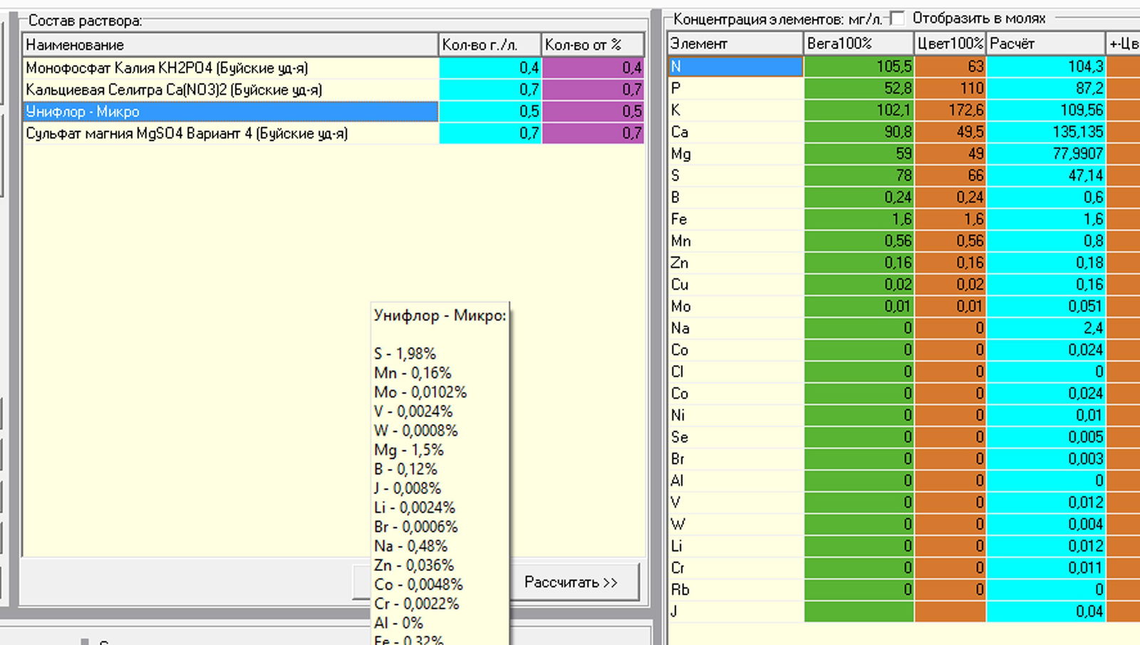This screenshot has height=645, width=1140.
Task: Click the 'Na - 0,48%' tooltip line
Action: 411,546
